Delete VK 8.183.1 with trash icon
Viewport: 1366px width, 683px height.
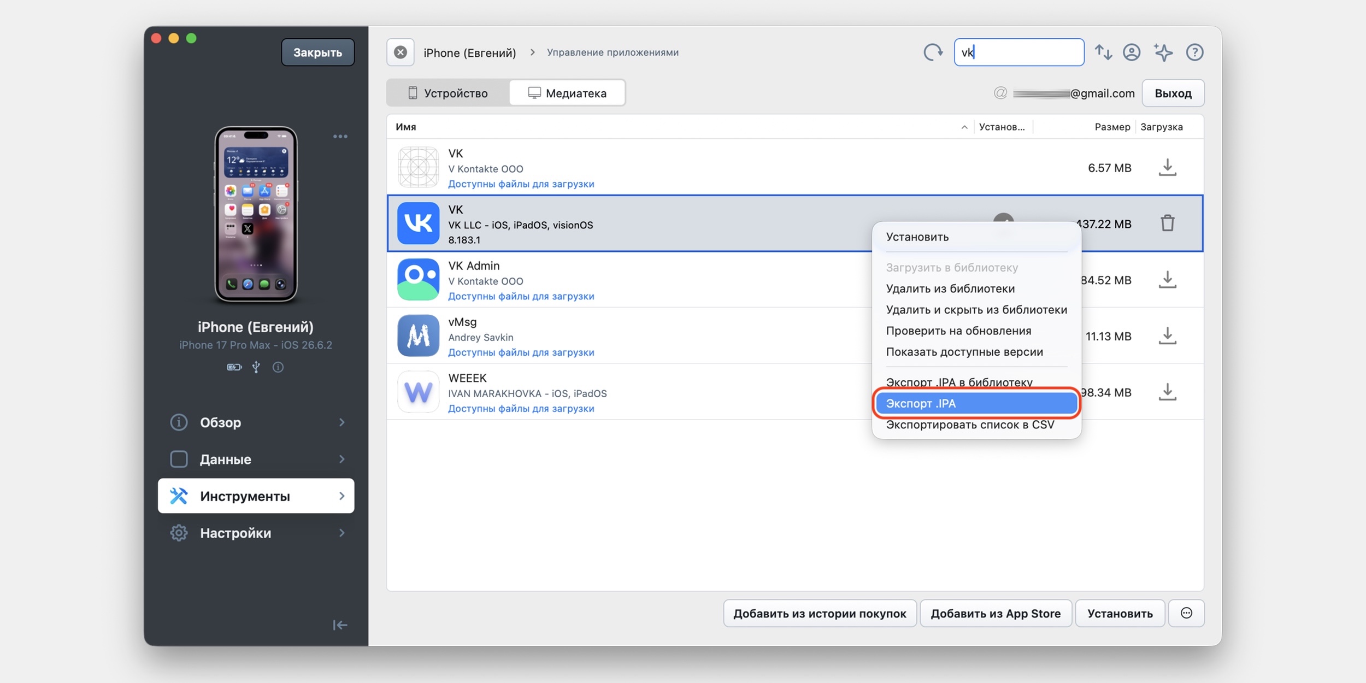1167,223
